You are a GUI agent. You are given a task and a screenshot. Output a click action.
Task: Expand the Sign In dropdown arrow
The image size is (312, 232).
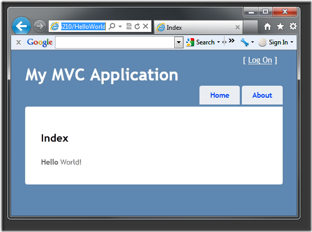[x=292, y=42]
